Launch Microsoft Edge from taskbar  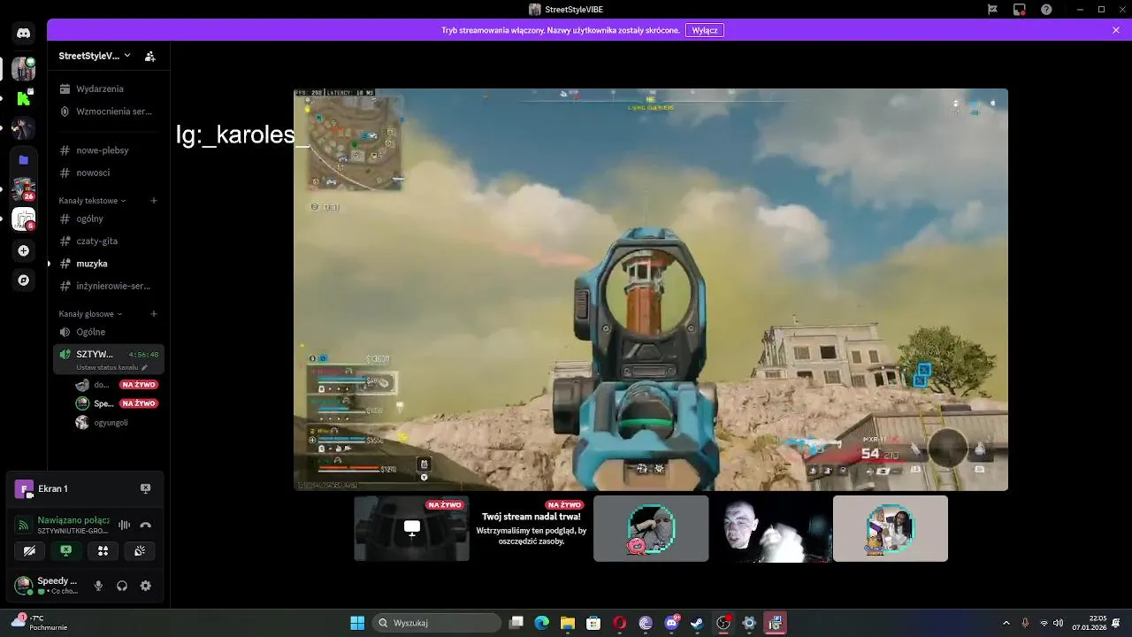click(x=542, y=623)
